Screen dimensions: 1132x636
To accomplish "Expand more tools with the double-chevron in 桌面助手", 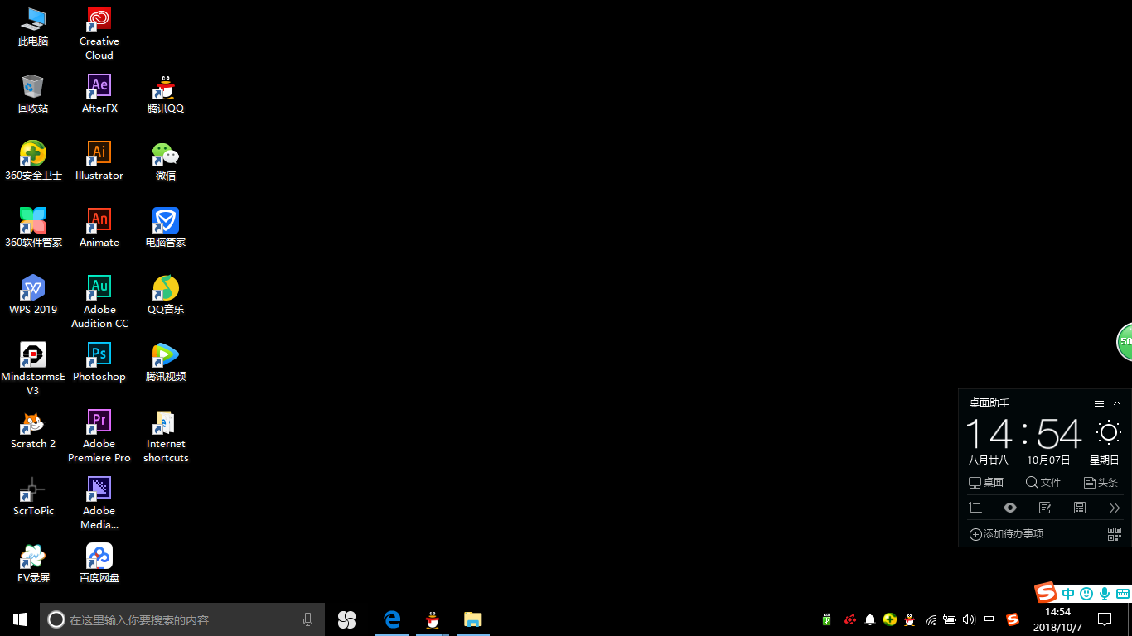I will (x=1115, y=508).
